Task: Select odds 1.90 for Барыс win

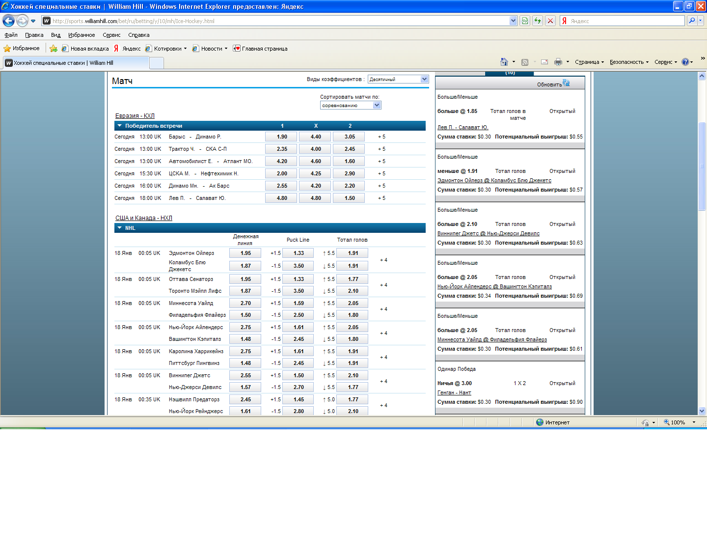Action: click(281, 137)
